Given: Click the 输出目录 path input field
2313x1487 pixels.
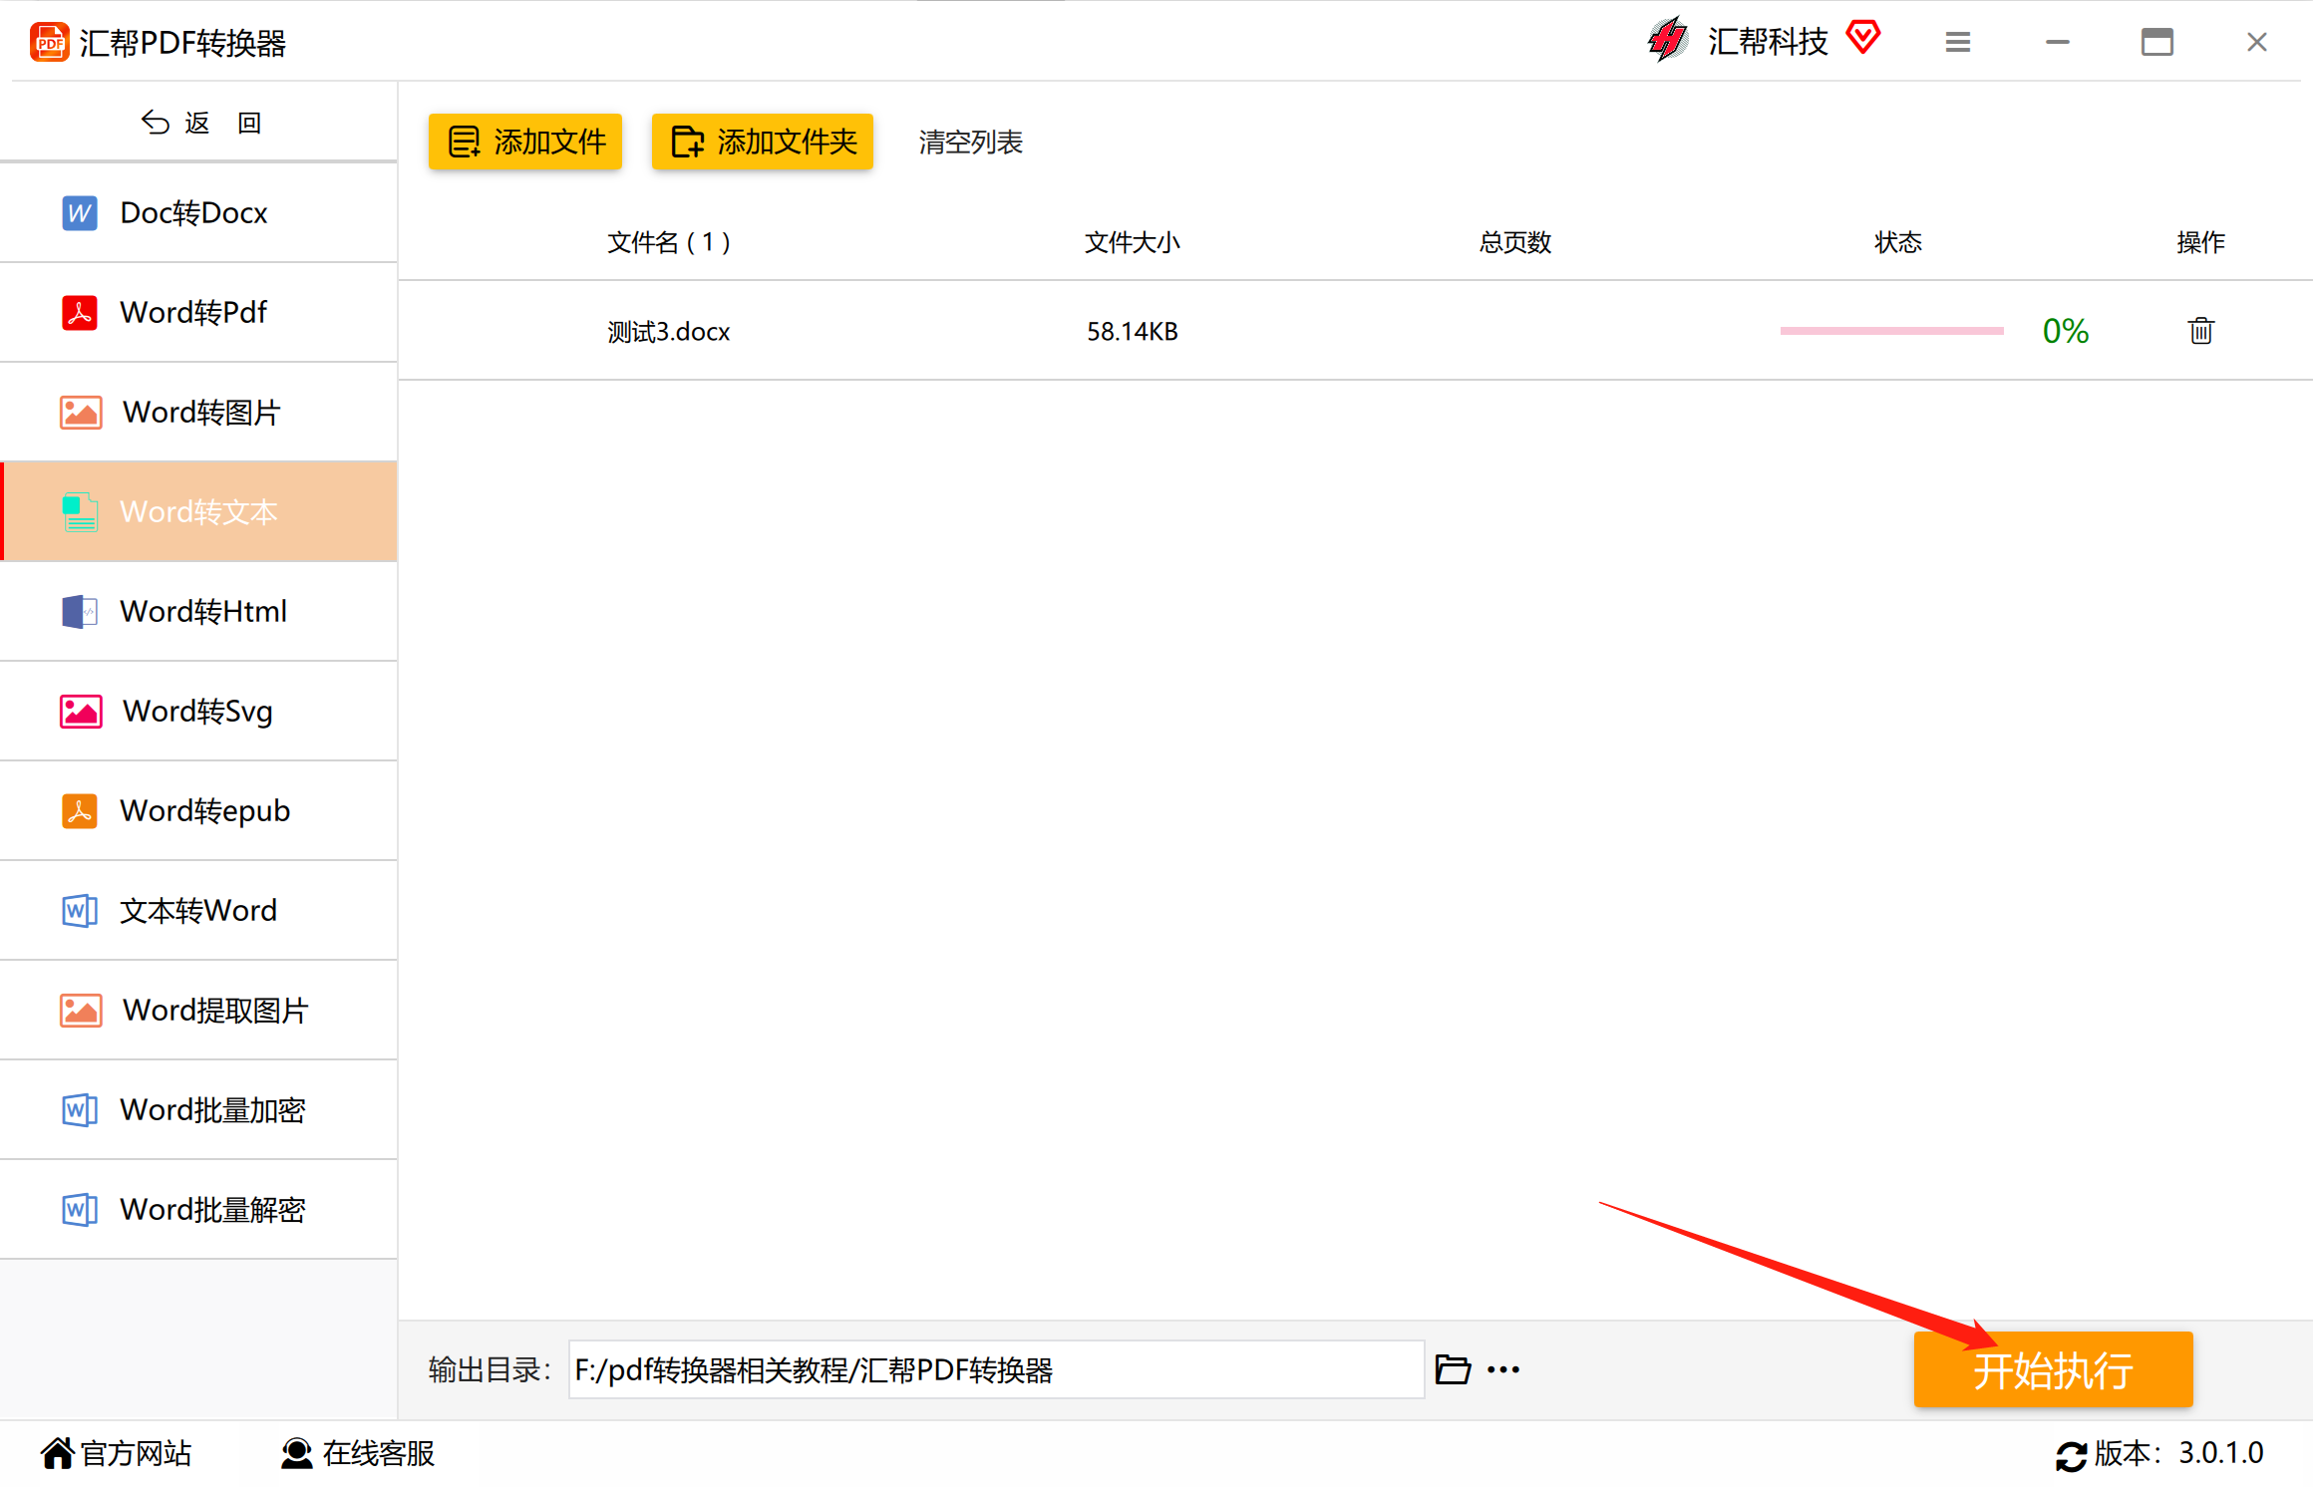Looking at the screenshot, I should tap(996, 1369).
